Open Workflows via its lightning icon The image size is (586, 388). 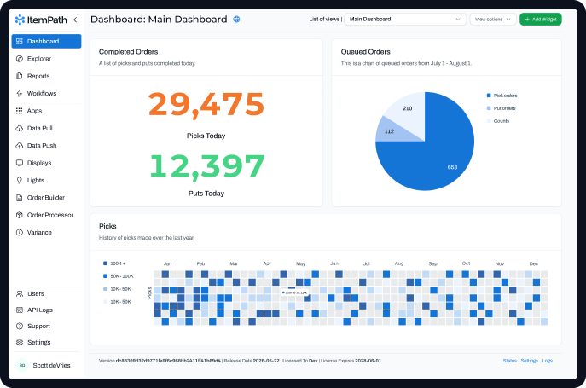click(x=20, y=93)
